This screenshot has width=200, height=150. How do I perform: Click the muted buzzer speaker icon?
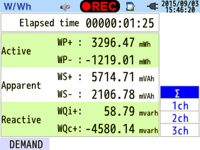(65, 7)
